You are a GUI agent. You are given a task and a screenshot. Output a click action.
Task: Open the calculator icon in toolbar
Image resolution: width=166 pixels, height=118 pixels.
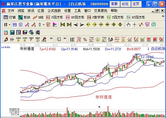[12, 32]
